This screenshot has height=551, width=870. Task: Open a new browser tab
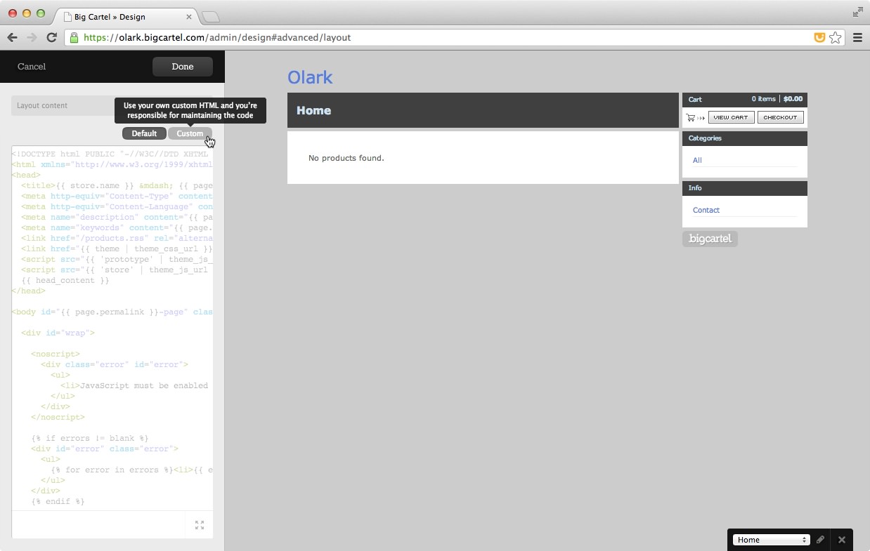point(211,16)
